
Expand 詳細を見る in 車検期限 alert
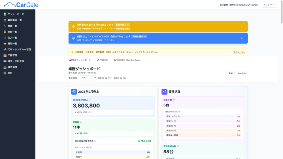coord(122,25)
